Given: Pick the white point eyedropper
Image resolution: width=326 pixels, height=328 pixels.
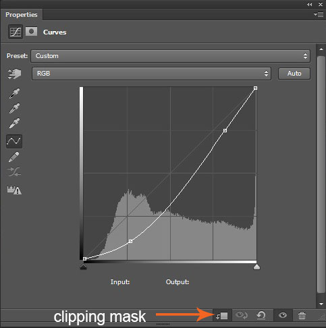Looking at the screenshot, I should click(14, 123).
